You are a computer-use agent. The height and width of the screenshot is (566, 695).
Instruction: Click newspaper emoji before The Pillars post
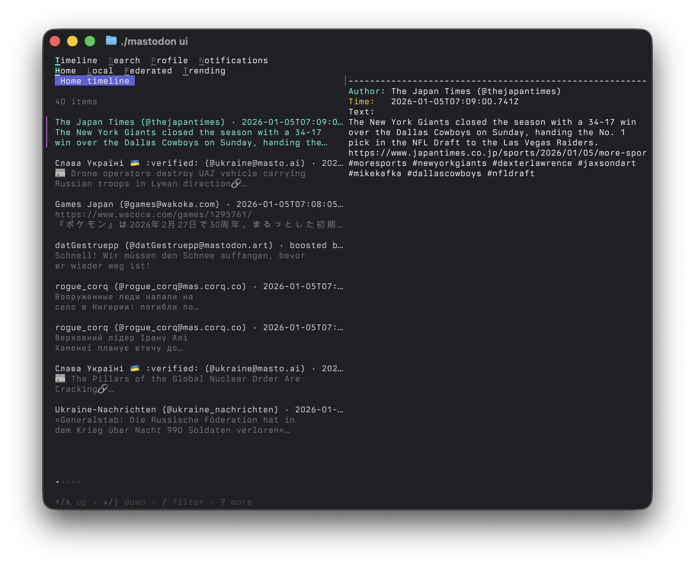(x=60, y=378)
